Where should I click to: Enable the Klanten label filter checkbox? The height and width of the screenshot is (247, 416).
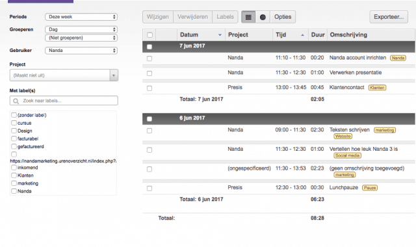tap(14, 175)
